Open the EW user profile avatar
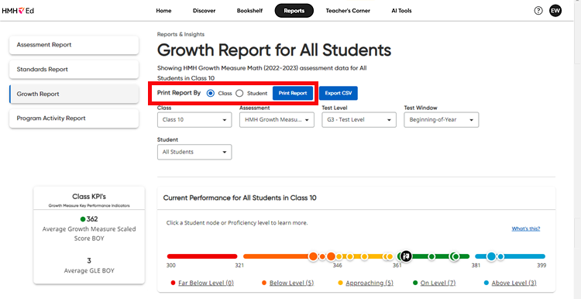Image resolution: width=581 pixels, height=299 pixels. click(x=555, y=11)
